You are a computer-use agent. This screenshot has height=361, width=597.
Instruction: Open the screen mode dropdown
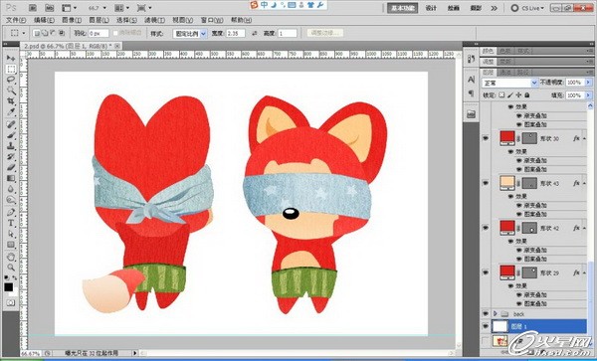(144, 8)
